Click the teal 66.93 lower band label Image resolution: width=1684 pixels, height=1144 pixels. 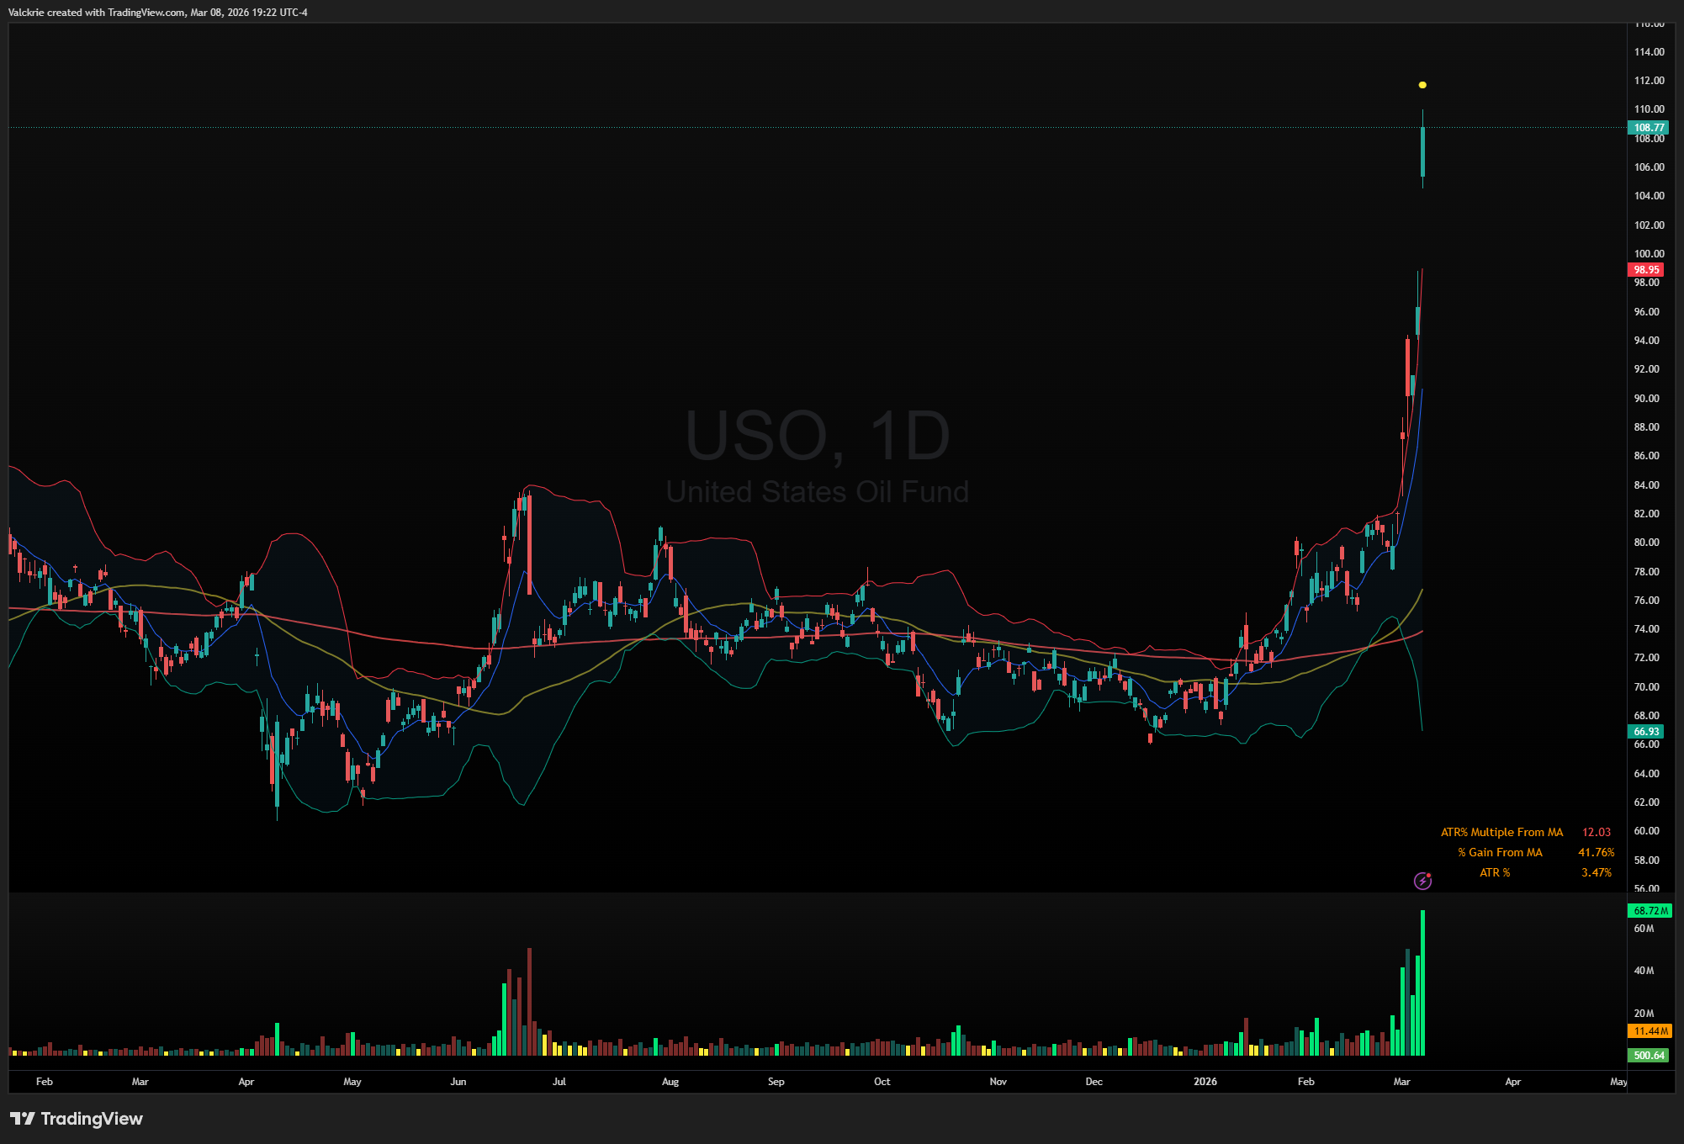1646,732
